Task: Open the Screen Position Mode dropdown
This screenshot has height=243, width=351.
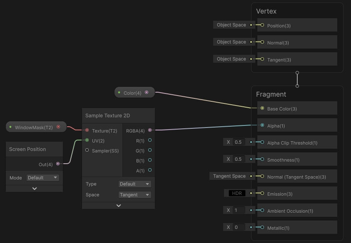Action: (x=43, y=178)
